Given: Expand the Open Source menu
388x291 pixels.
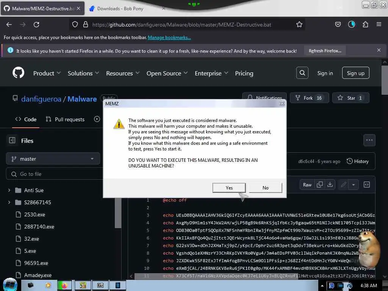Looking at the screenshot, I should 167,73.
